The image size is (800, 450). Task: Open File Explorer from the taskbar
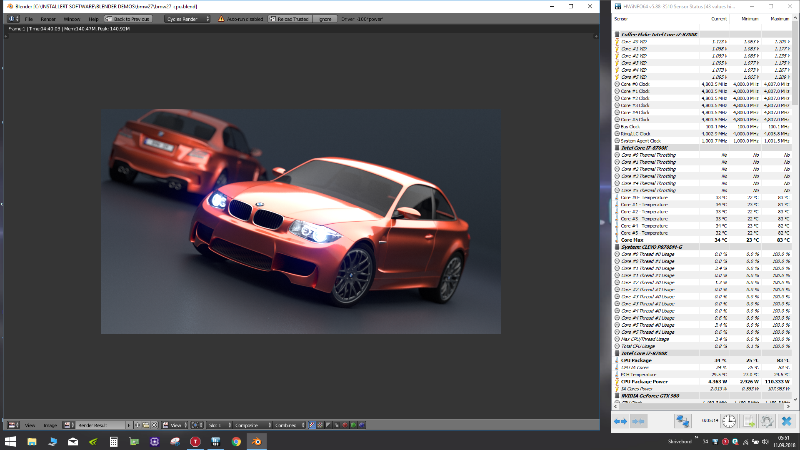[32, 442]
